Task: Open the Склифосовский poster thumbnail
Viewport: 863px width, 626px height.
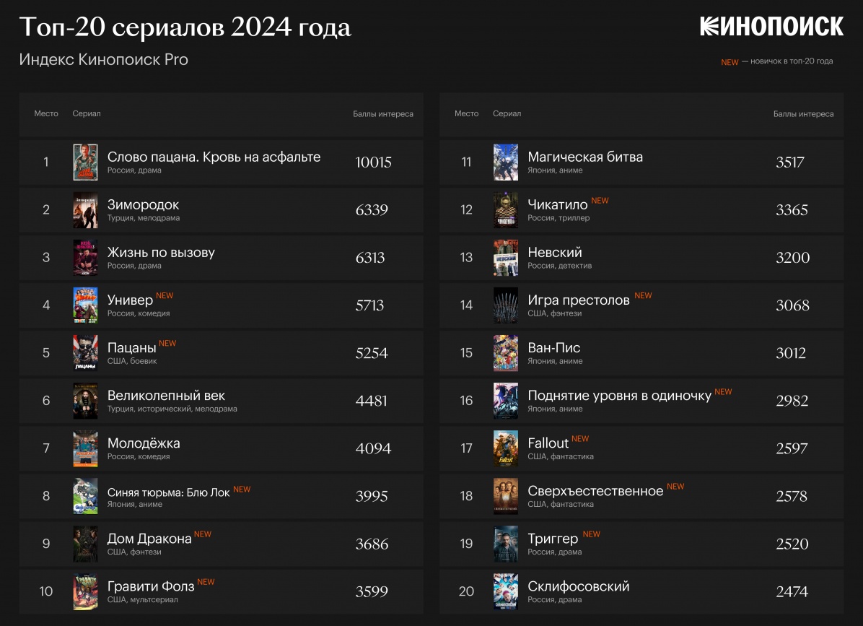Action: (x=506, y=591)
